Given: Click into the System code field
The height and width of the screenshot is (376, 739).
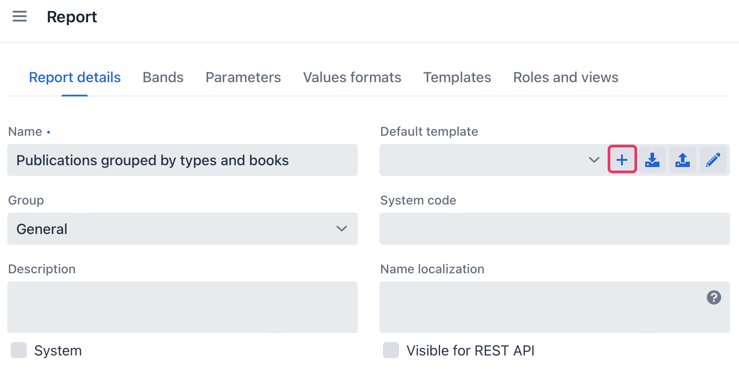Looking at the screenshot, I should [x=554, y=229].
